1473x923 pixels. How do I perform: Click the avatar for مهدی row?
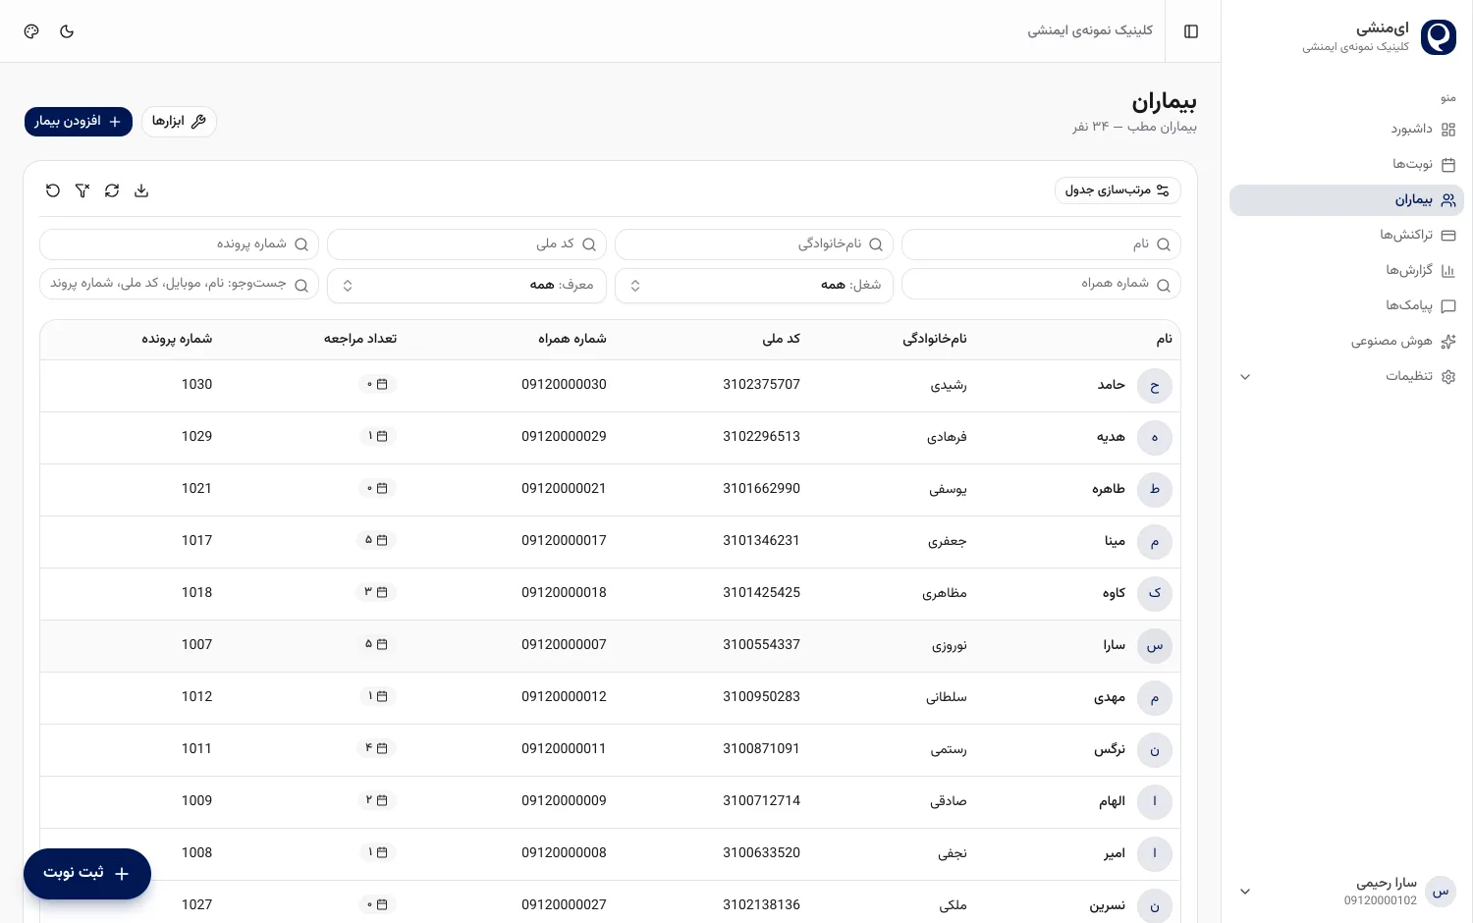[x=1155, y=698]
